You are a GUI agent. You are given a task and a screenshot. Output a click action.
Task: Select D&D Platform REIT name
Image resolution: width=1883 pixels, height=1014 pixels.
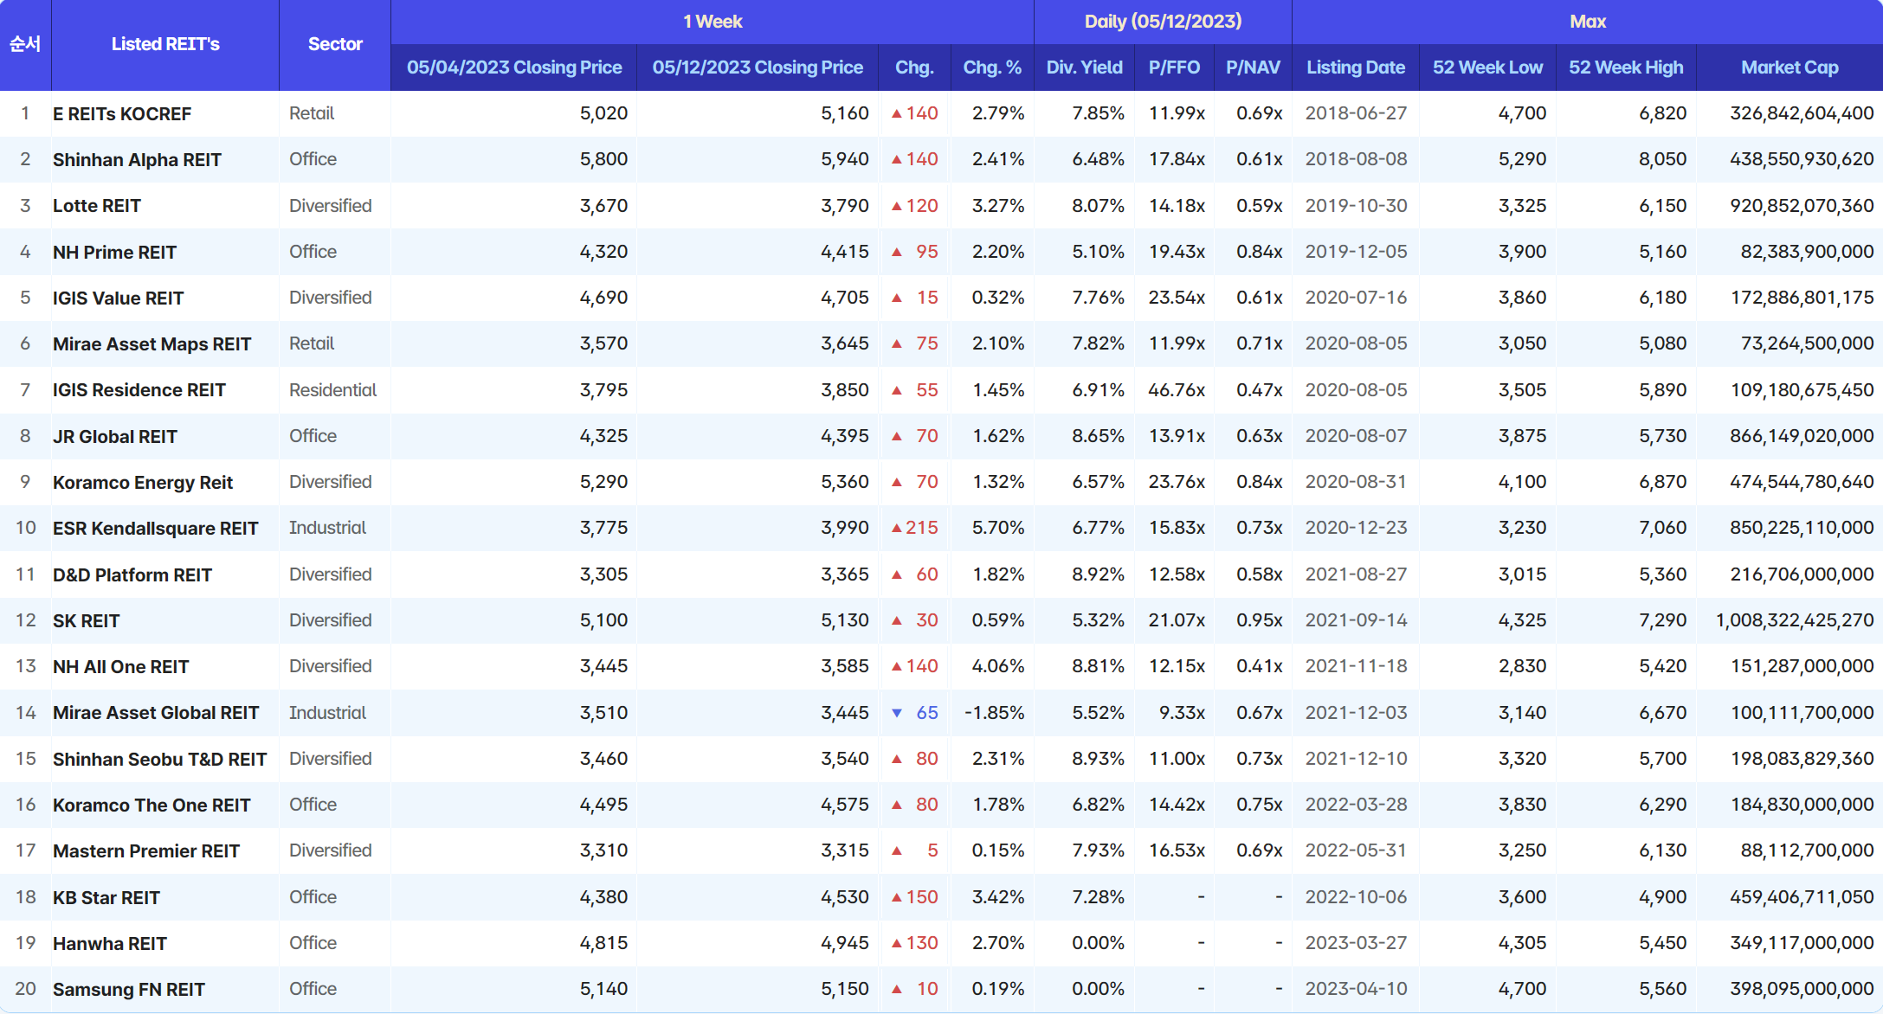pyautogui.click(x=132, y=575)
